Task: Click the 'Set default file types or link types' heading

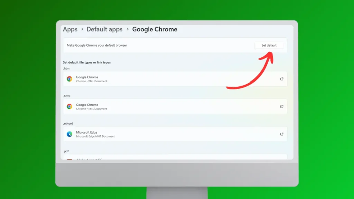Action: (x=87, y=63)
